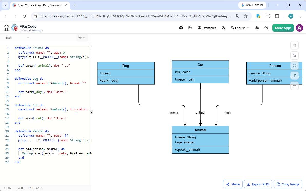Select the Dog class header

click(x=126, y=66)
